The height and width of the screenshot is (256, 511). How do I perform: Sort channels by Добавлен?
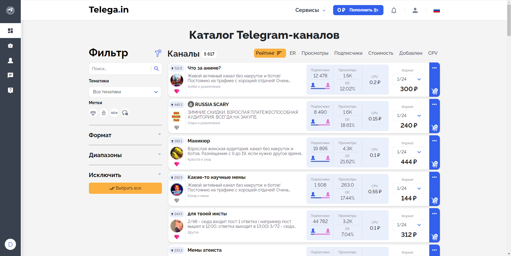pyautogui.click(x=411, y=53)
